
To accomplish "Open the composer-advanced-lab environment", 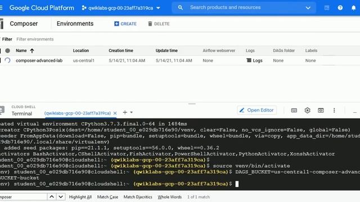I will [x=39, y=61].
